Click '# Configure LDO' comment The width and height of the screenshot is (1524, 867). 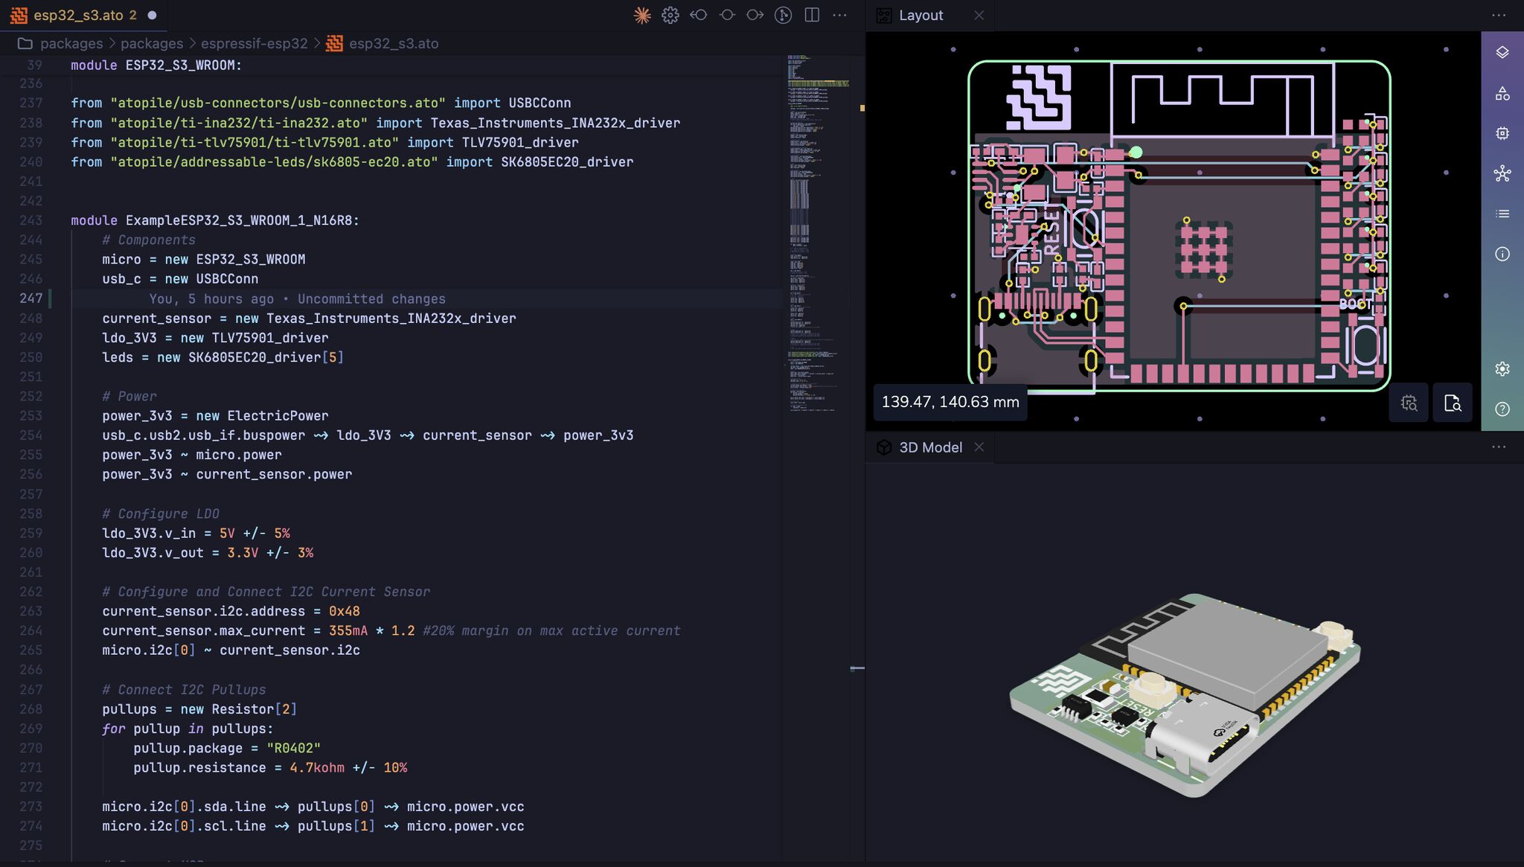(161, 514)
